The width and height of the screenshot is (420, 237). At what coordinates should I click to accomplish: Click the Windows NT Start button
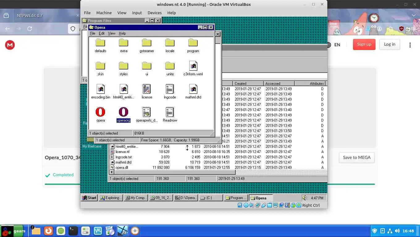(x=89, y=198)
